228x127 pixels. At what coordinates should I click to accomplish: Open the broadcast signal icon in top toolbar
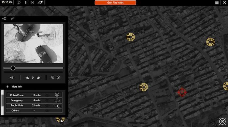tap(33, 3)
